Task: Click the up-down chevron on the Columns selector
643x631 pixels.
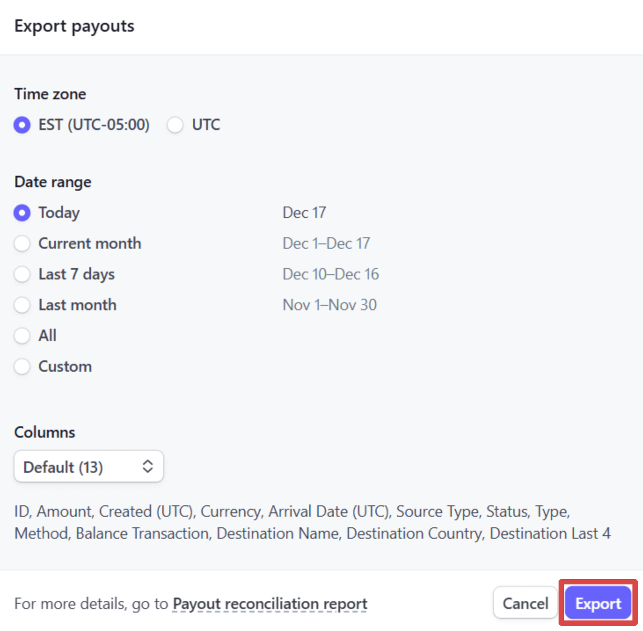Action: pos(148,467)
